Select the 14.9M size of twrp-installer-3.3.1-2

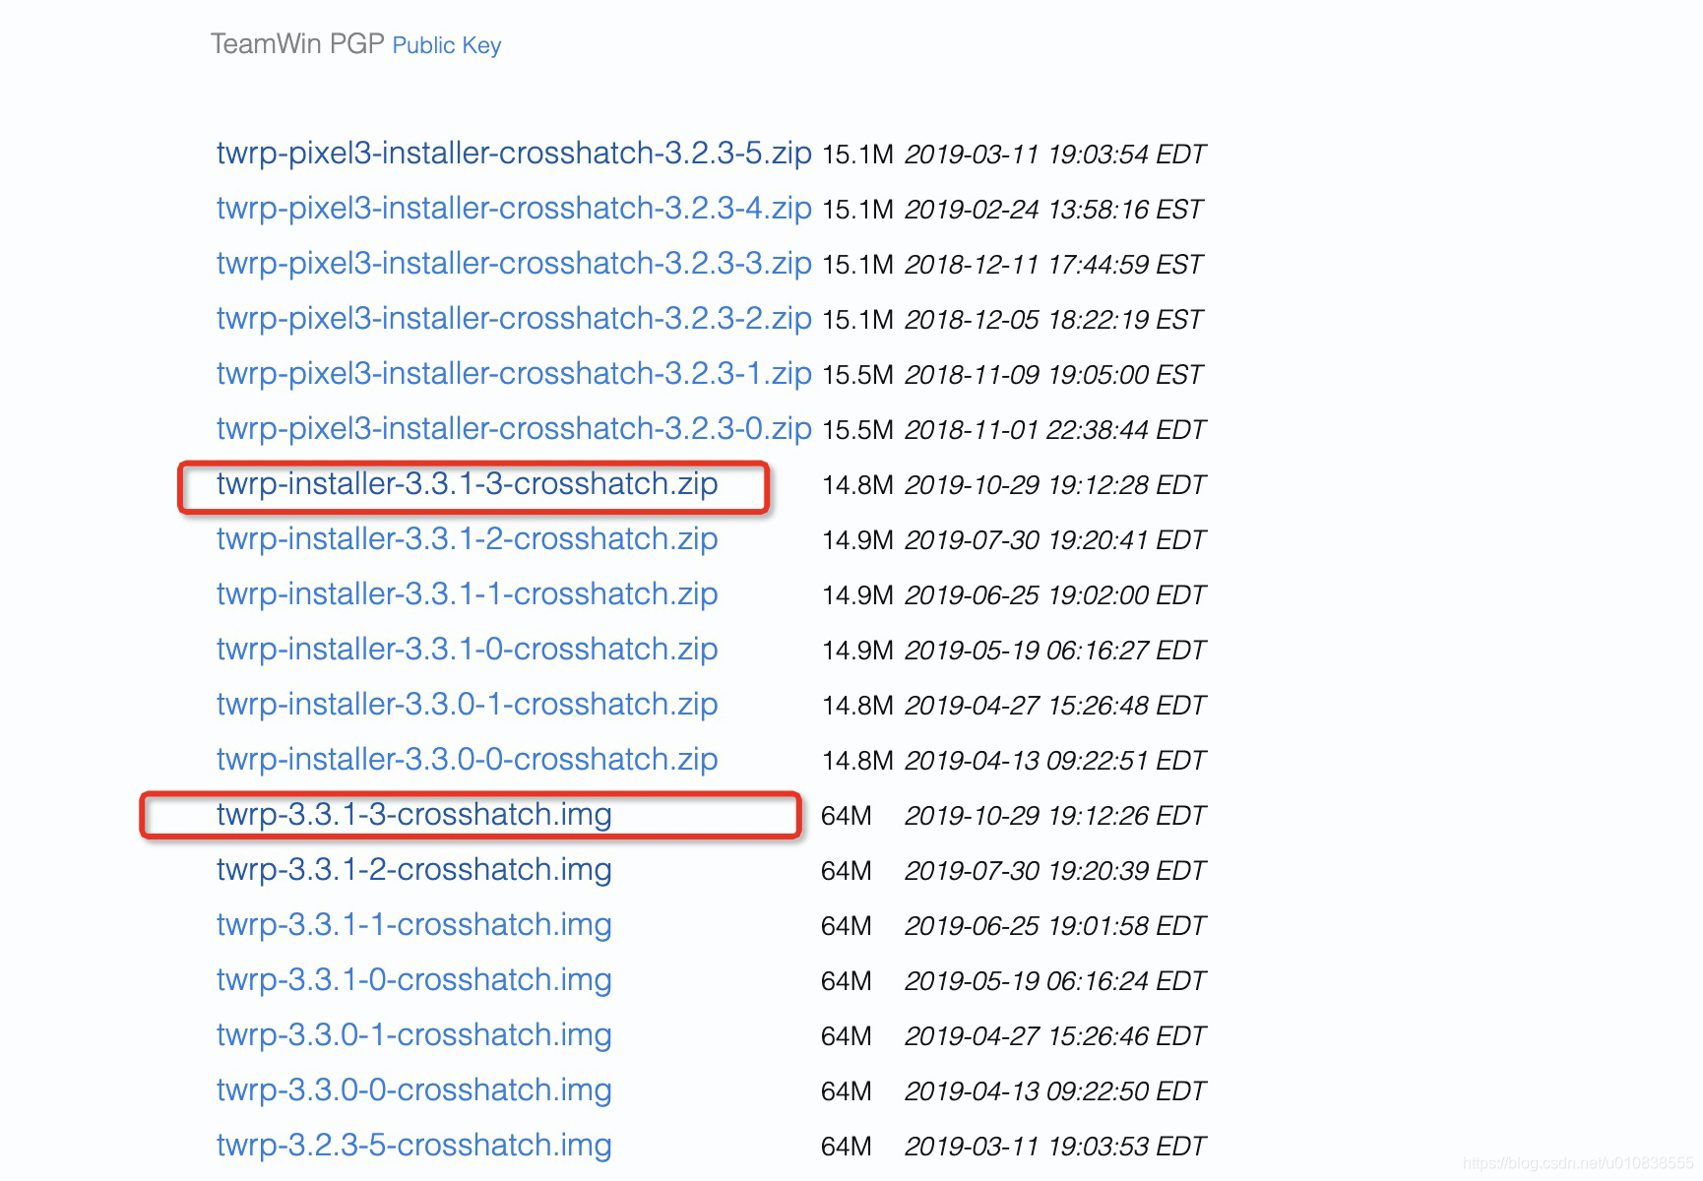pyautogui.click(x=857, y=540)
